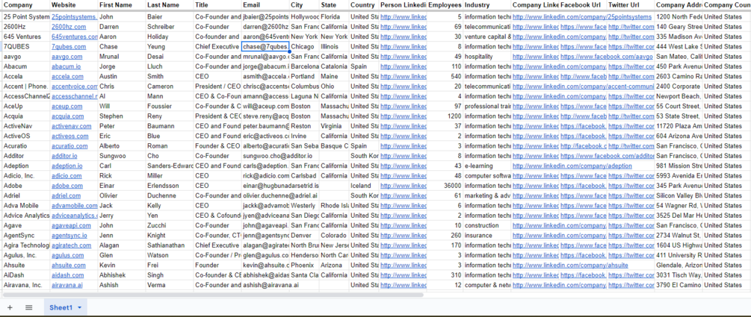Click the Zucchi last name cell
Screen dimensions: 751x317
[x=170, y=225]
